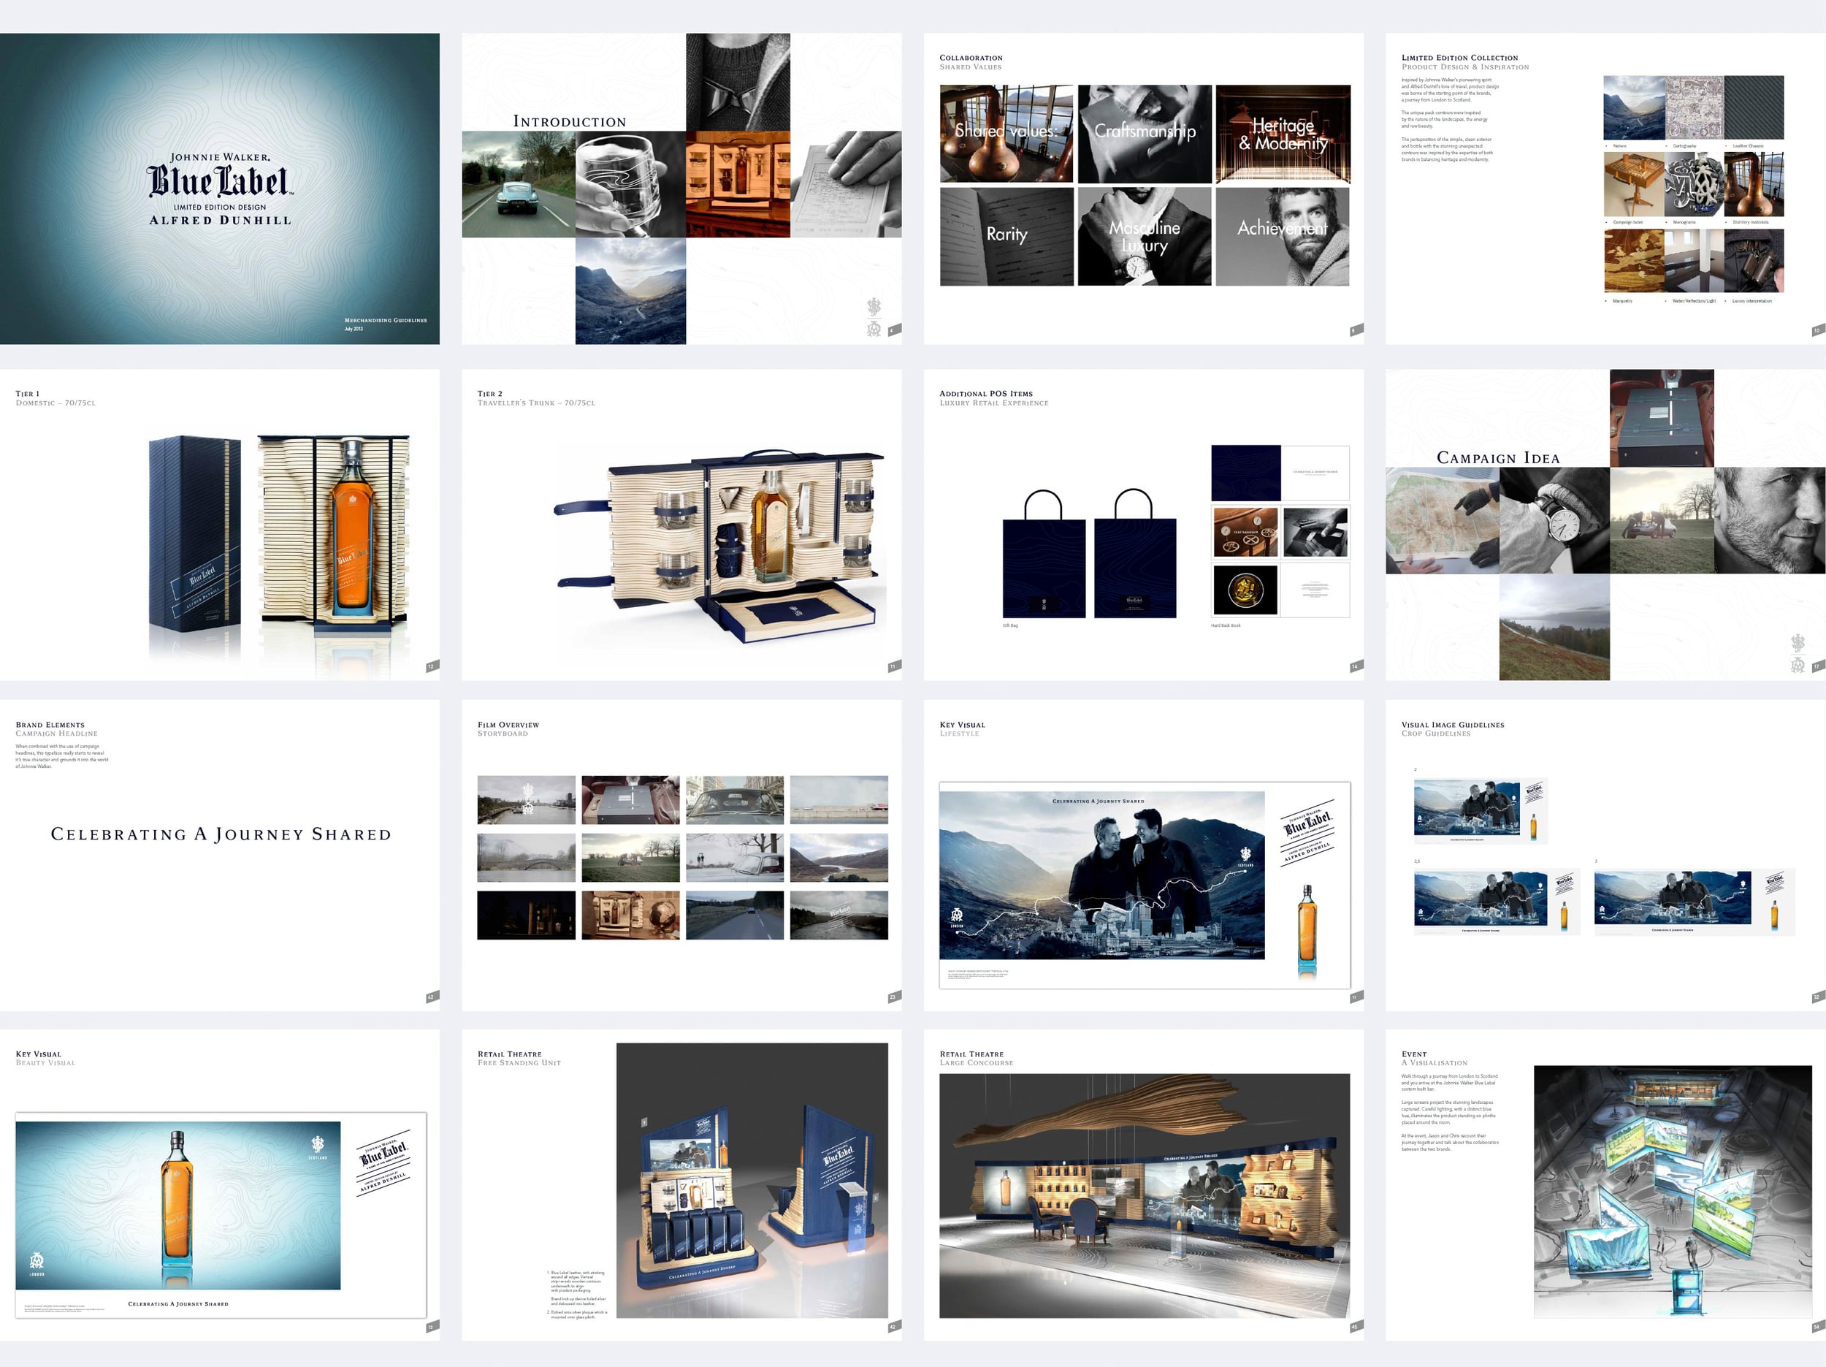Click the 'Rarity' image tile
The height and width of the screenshot is (1367, 1826).
[x=1007, y=236]
